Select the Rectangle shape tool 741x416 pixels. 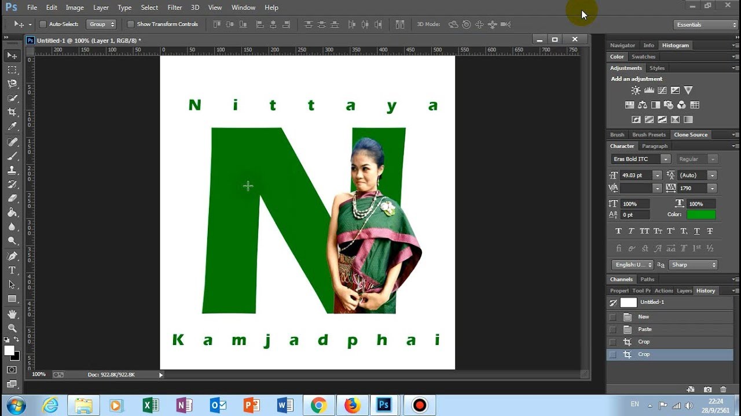click(12, 299)
